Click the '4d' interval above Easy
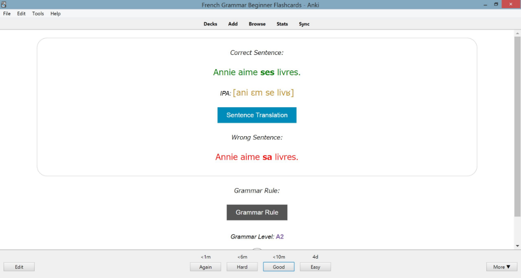Screen dimensions: 521x278 [315, 257]
